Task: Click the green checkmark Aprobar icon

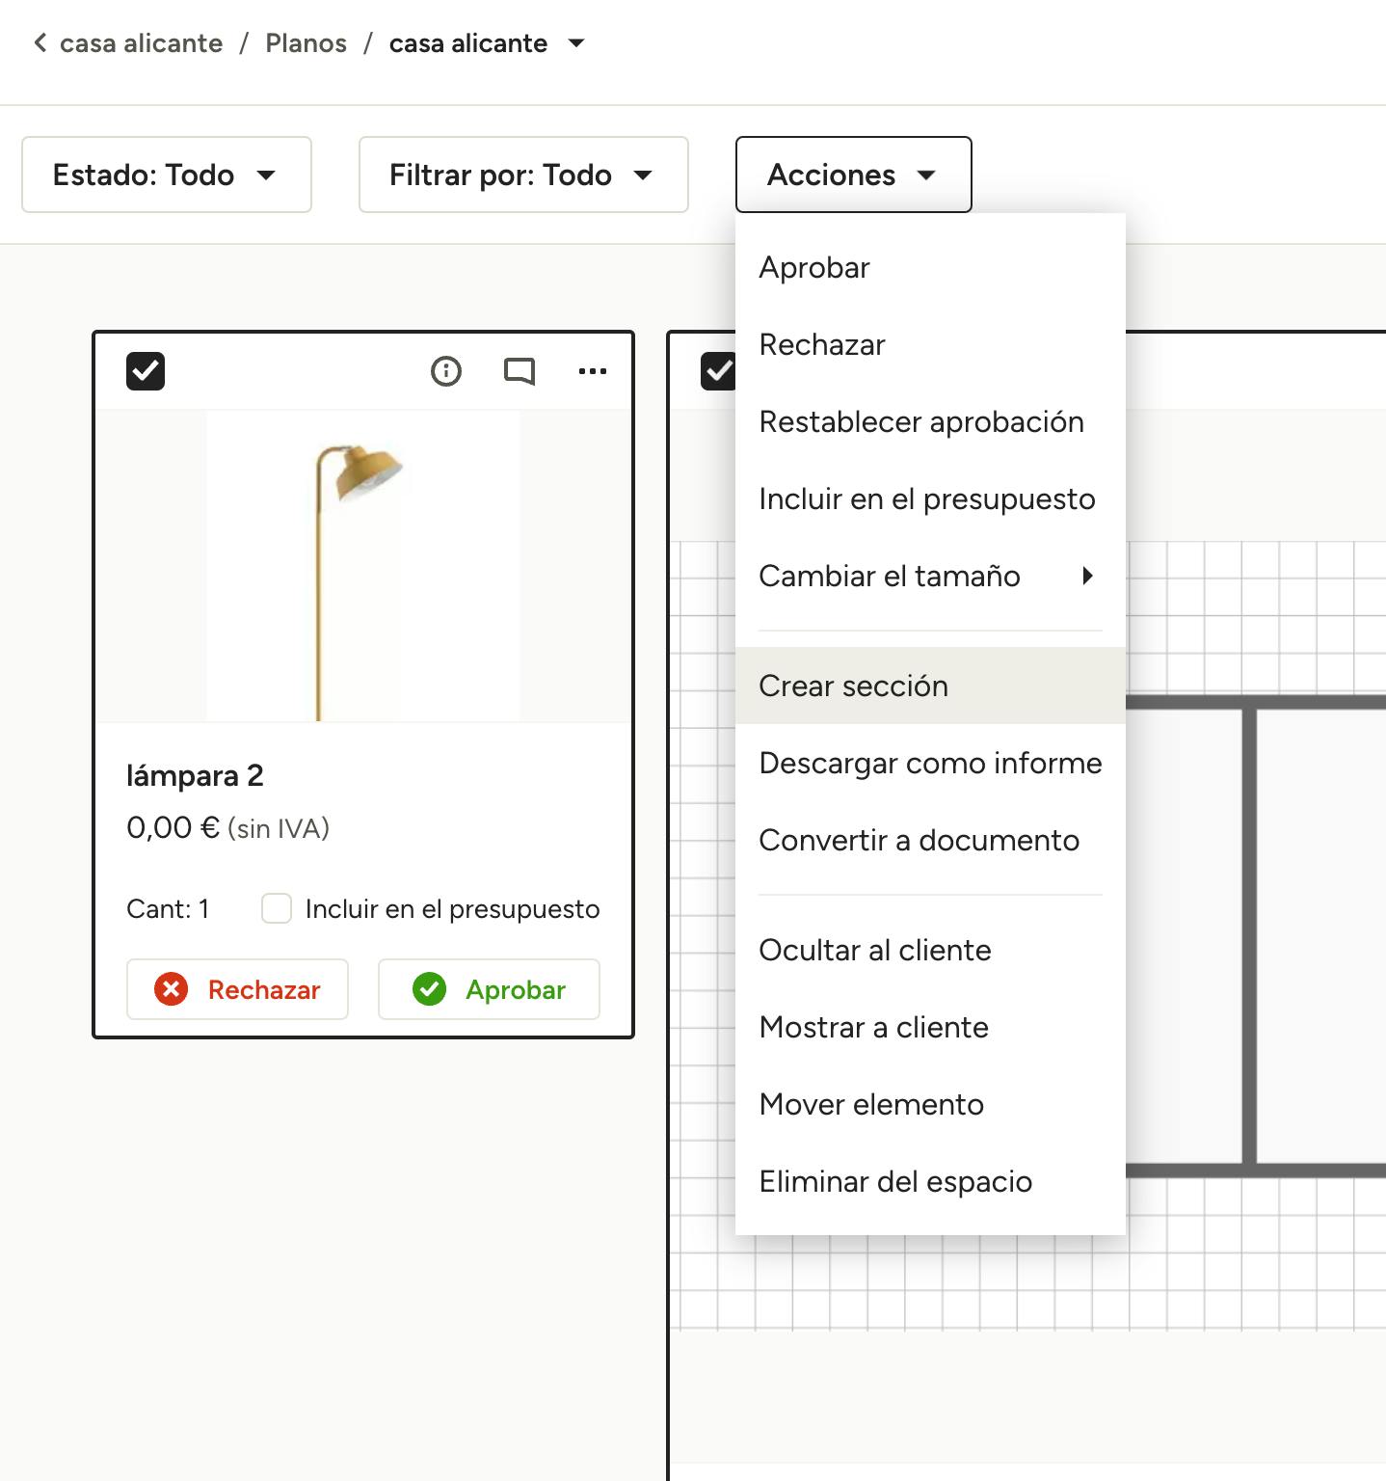Action: point(429,989)
